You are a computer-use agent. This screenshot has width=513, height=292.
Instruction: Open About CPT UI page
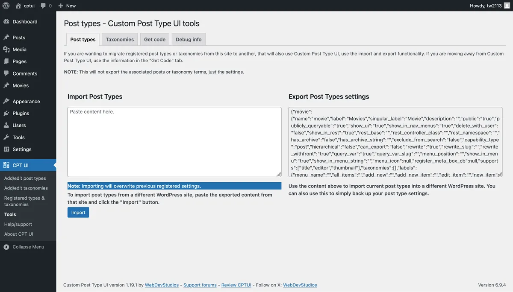tap(18, 234)
